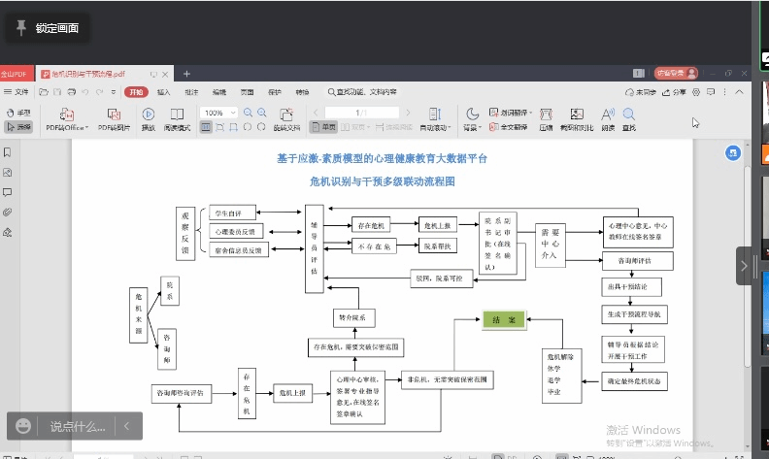Click the 分享 share button
Image resolution: width=769 pixels, height=459 pixels.
[x=676, y=92]
